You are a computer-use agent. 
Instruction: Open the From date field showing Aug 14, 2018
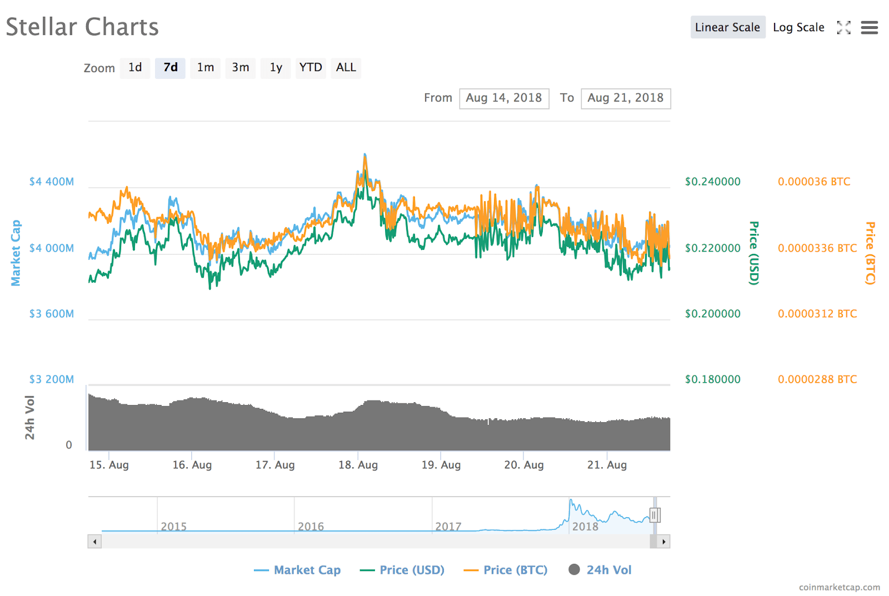pos(504,98)
